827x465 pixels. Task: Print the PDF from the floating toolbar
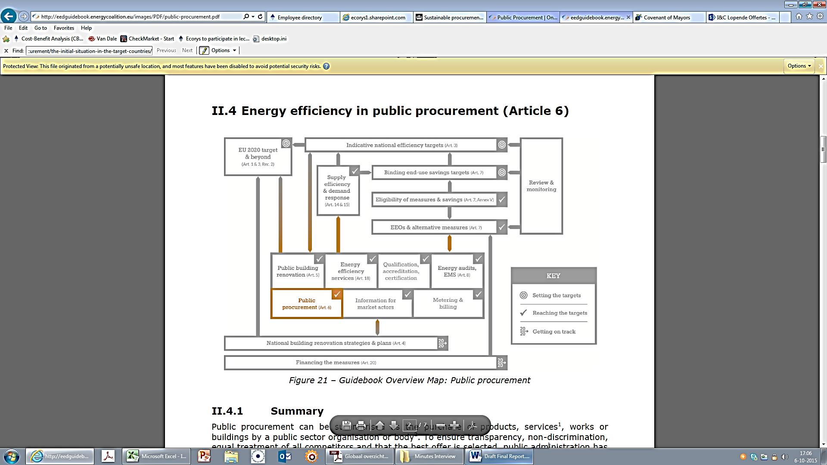[361, 425]
